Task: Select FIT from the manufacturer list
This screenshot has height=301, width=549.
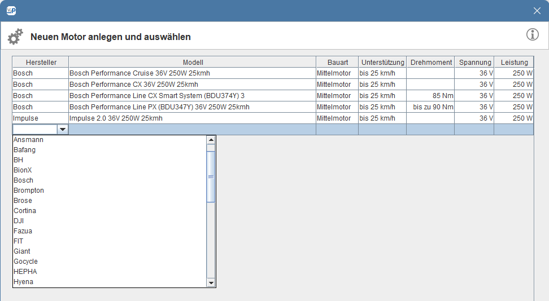Action: 110,241
